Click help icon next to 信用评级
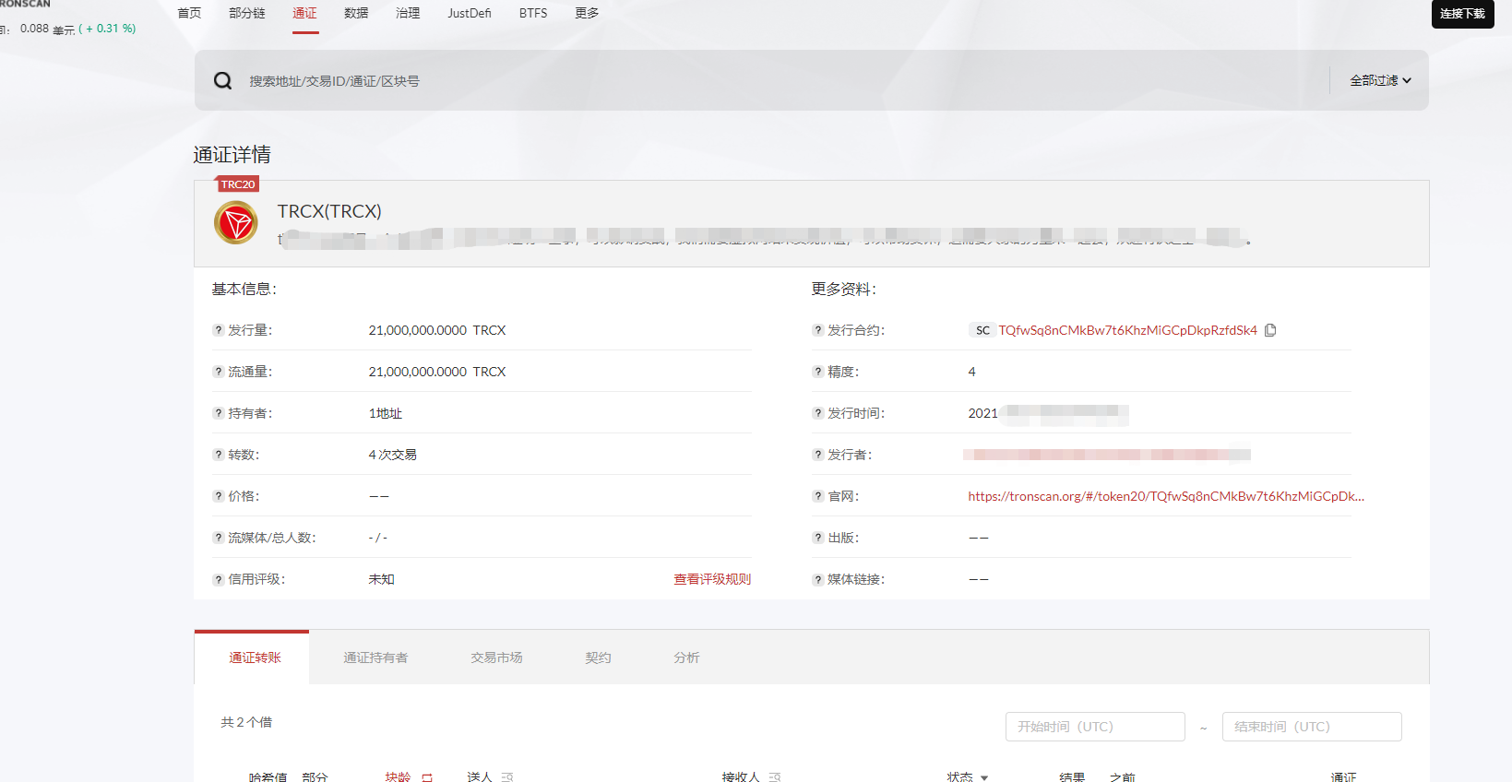Viewport: 1512px width, 782px height. click(x=219, y=580)
